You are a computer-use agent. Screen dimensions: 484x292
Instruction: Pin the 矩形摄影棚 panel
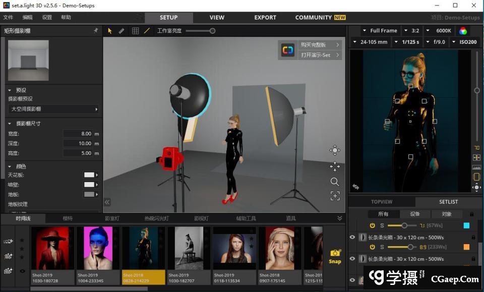(x=96, y=31)
